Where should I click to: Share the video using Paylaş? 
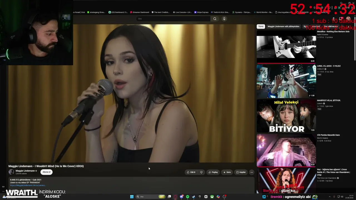coord(213,172)
